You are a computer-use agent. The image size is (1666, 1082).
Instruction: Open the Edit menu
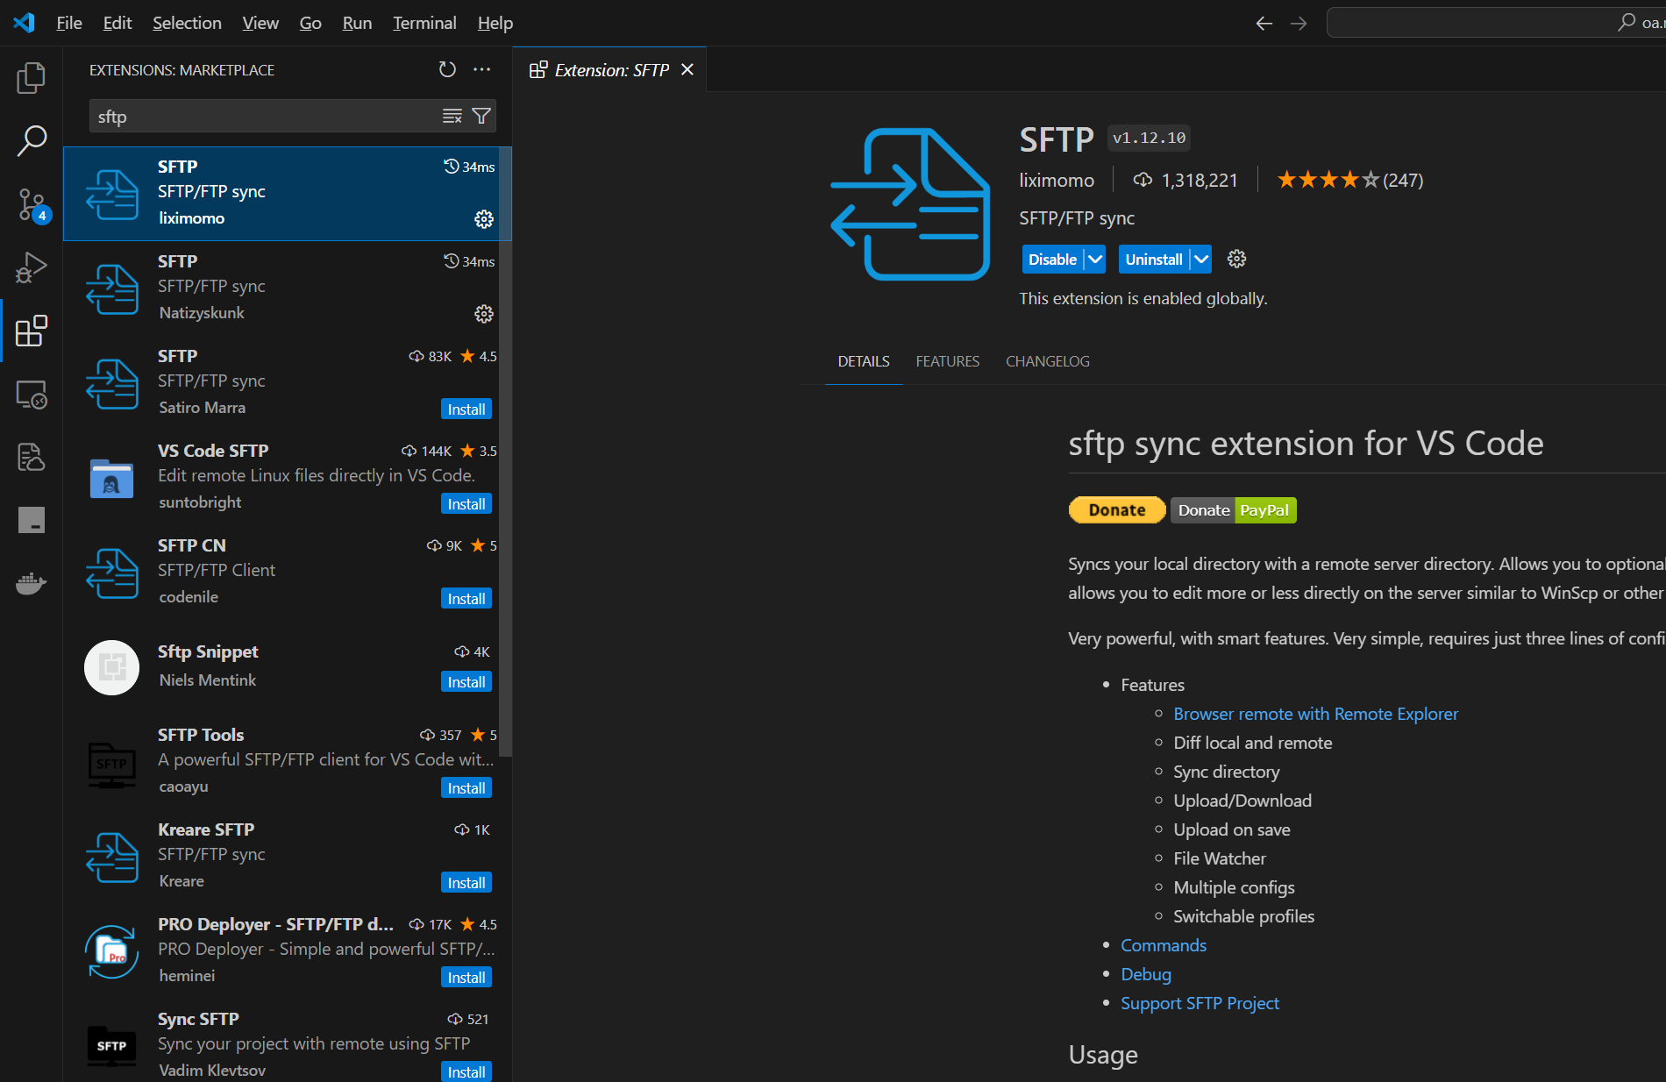coord(117,23)
